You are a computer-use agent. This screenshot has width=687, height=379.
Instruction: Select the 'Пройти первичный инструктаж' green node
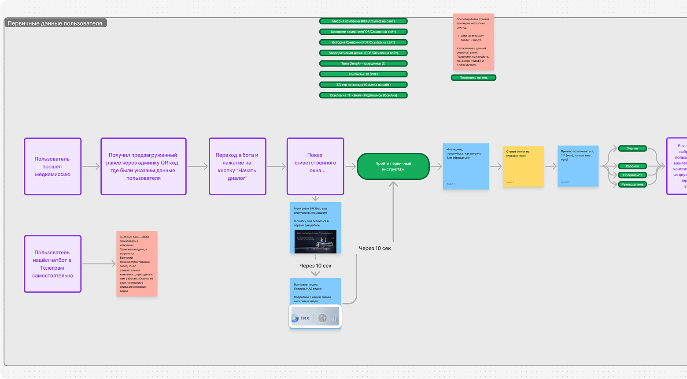pyautogui.click(x=393, y=167)
